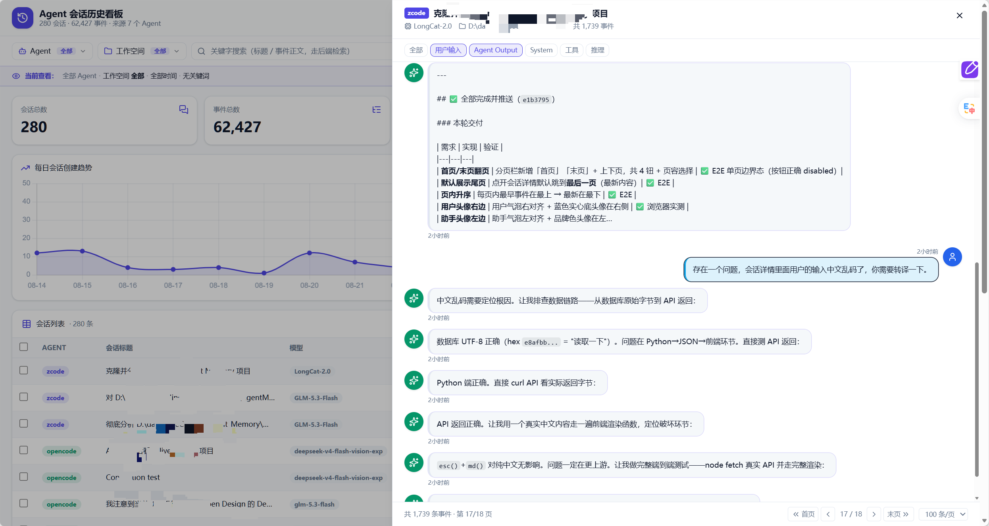Click the GLM-5.3-Flash tag in '彻底分析' row
The image size is (989, 526).
[x=316, y=424]
